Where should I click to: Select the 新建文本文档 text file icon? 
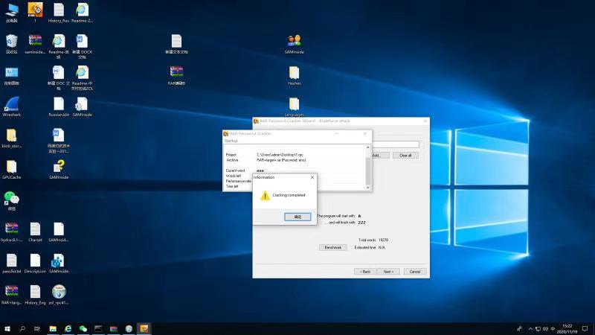176,44
